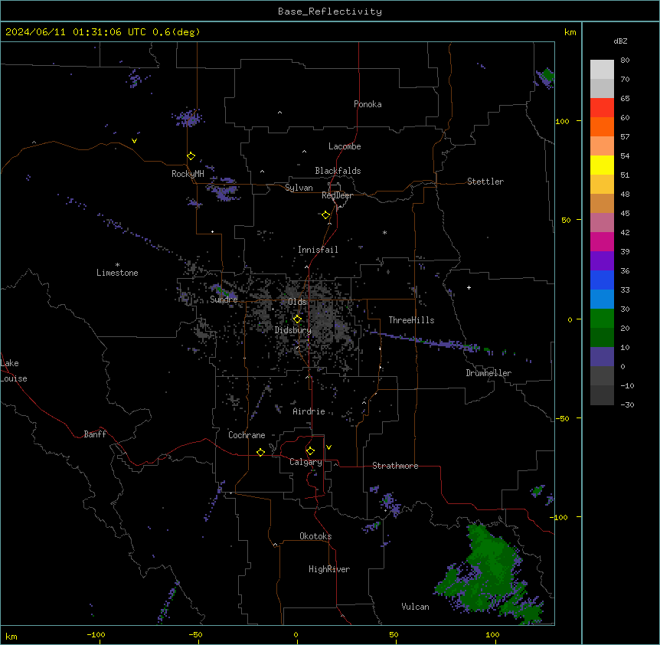The height and width of the screenshot is (645, 660).
Task: Click the Olds label
Action: 297,302
